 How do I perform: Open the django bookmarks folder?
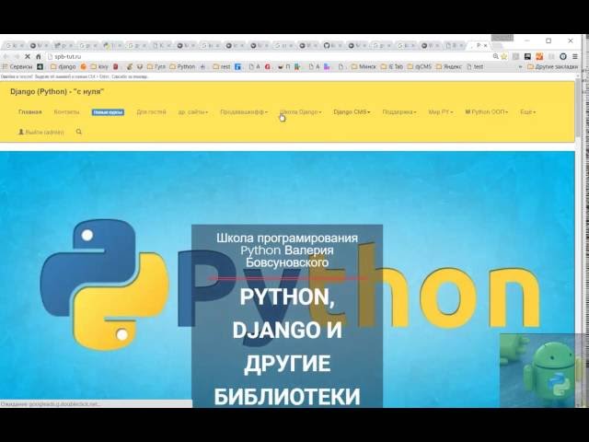(64, 66)
